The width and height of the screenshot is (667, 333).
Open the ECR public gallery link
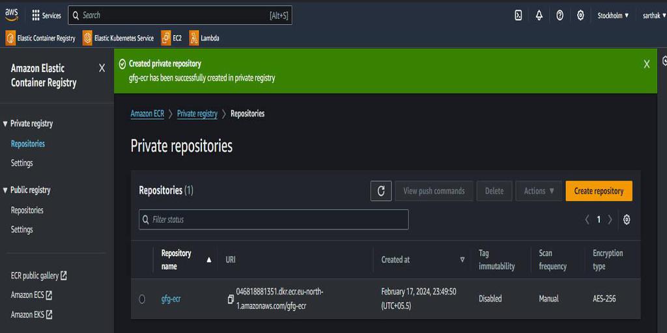point(38,276)
